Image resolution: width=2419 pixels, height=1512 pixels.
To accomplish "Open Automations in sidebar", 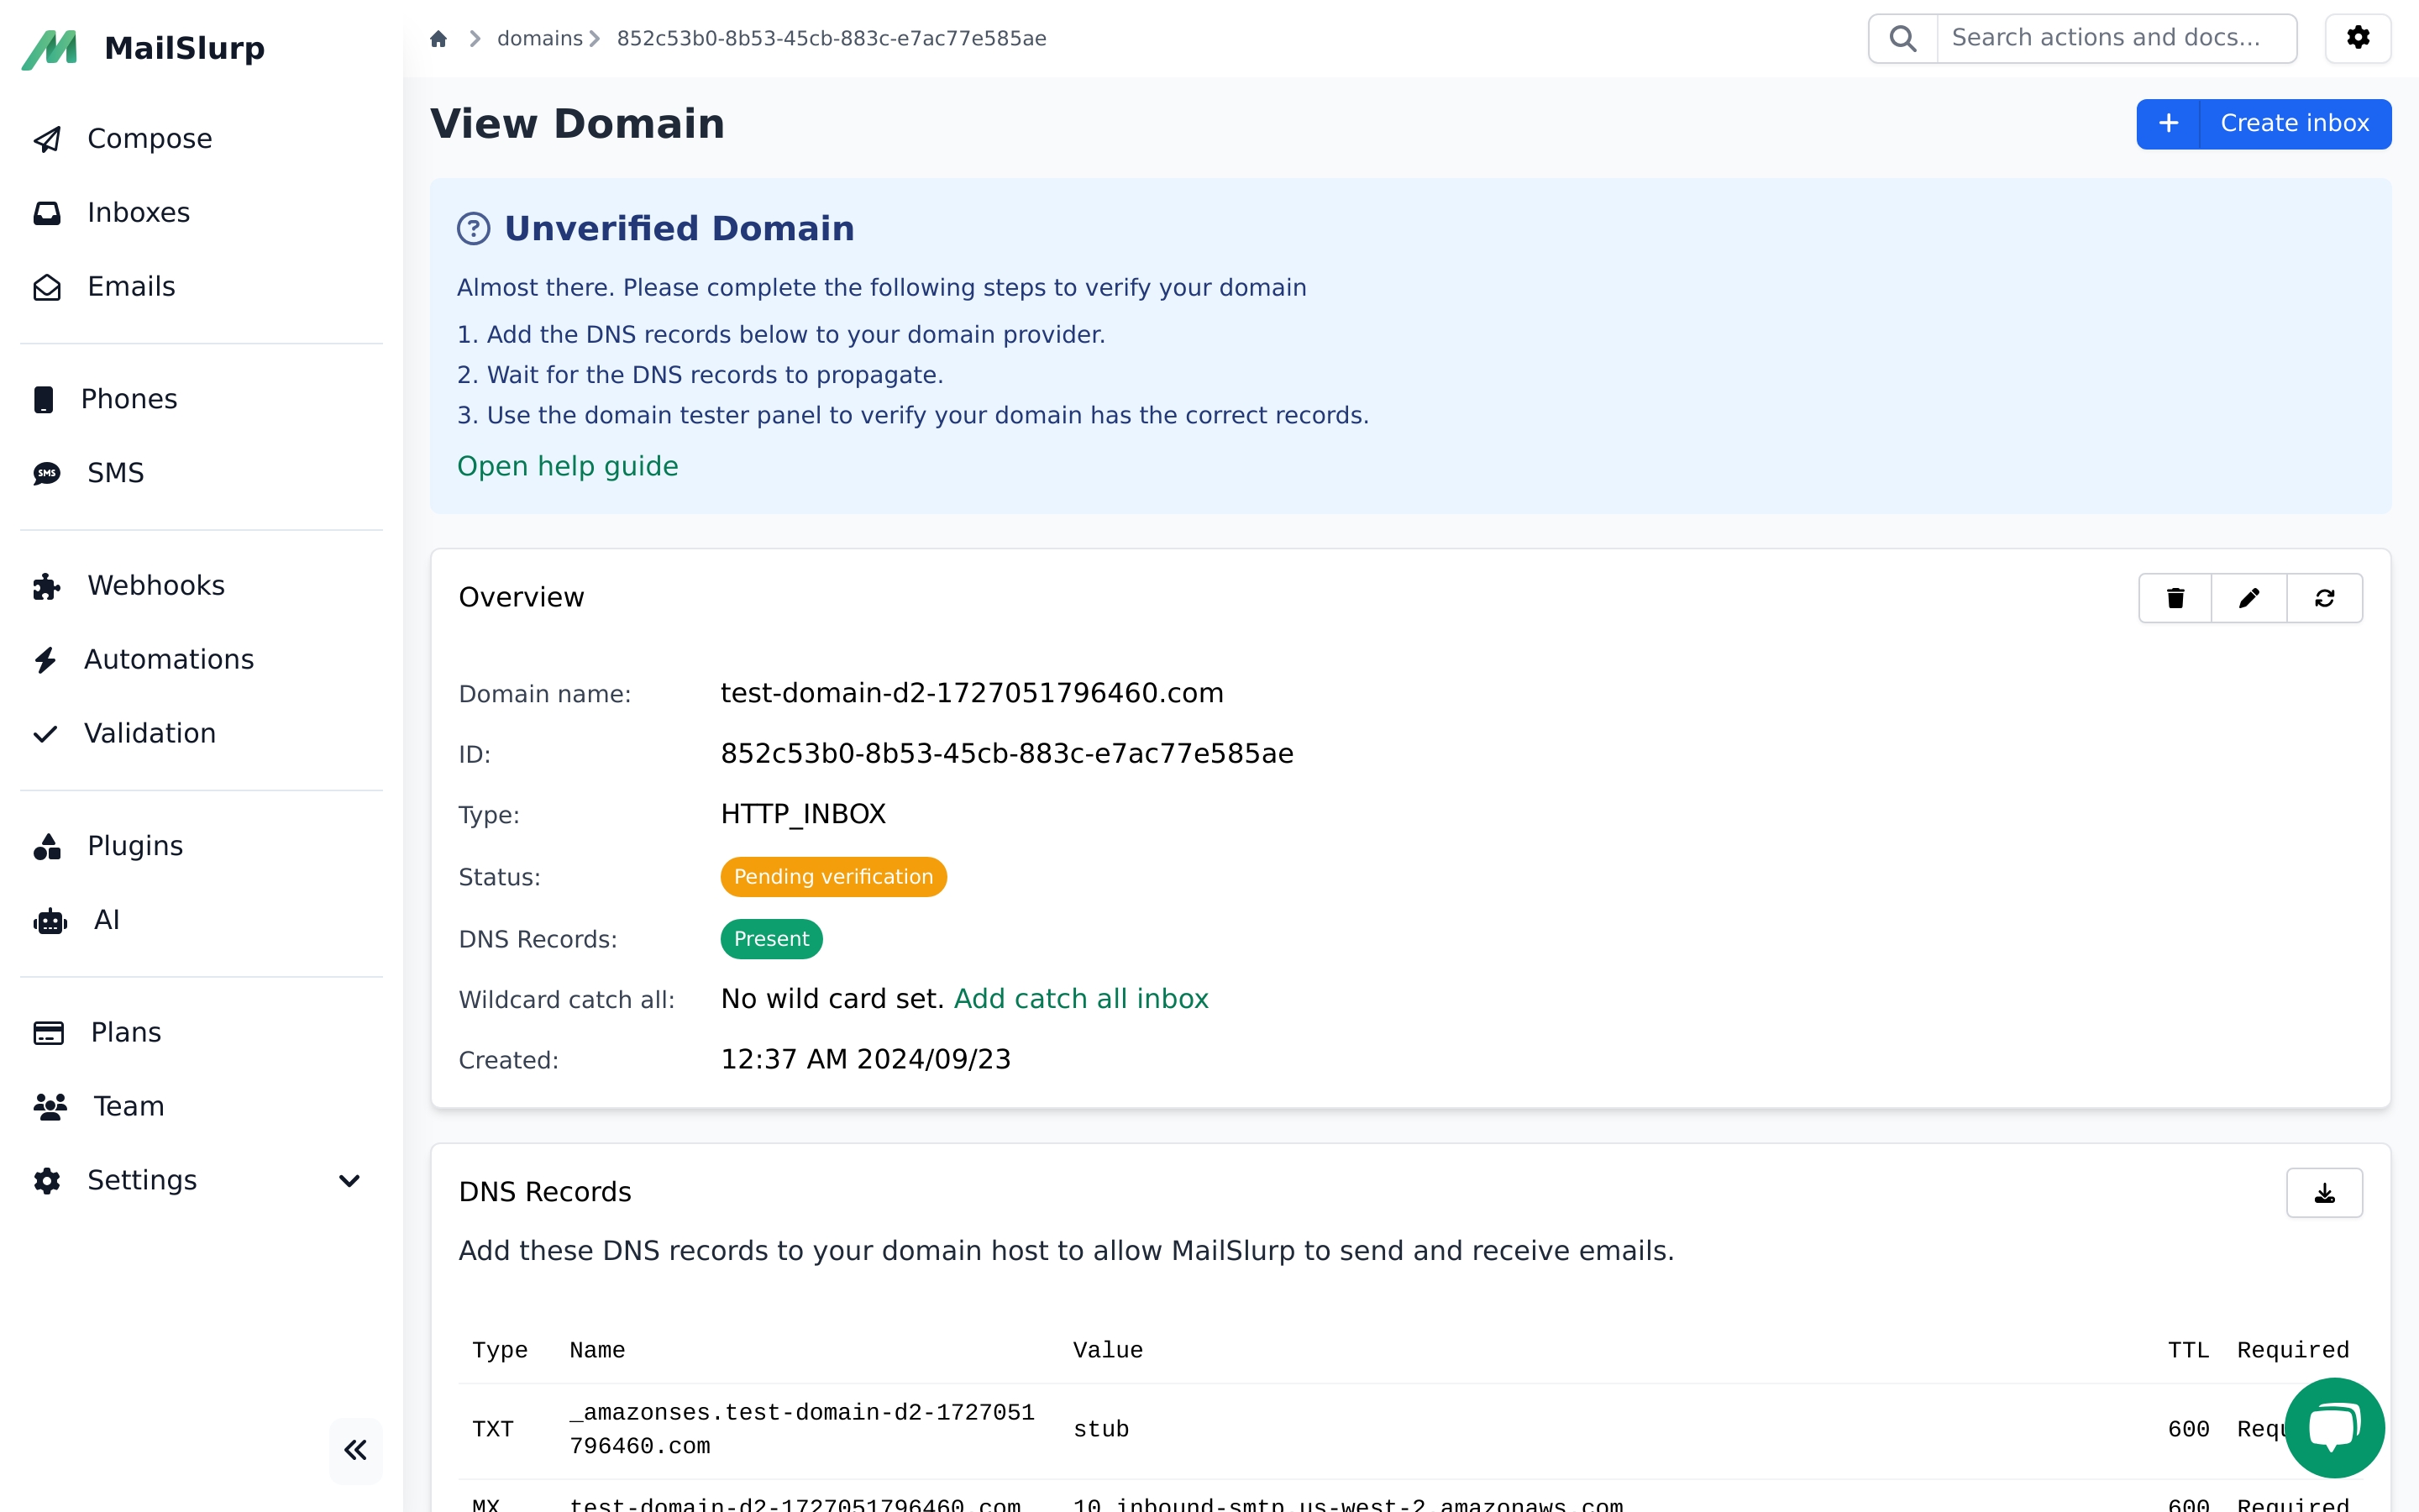I will pyautogui.click(x=169, y=660).
